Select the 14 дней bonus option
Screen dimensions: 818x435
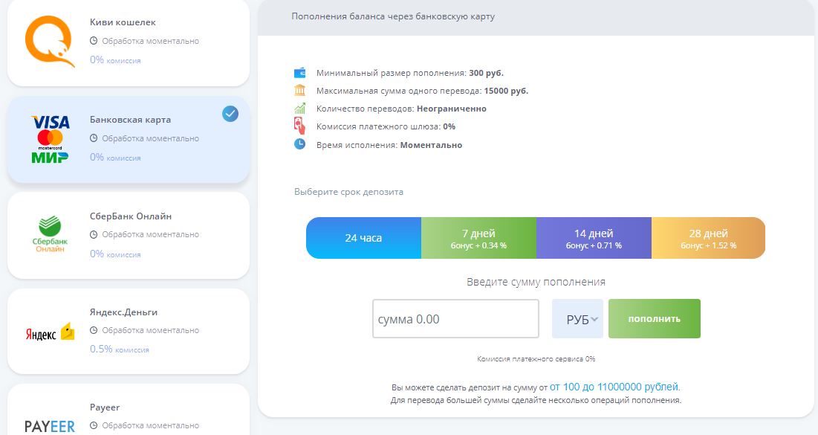pyautogui.click(x=593, y=237)
